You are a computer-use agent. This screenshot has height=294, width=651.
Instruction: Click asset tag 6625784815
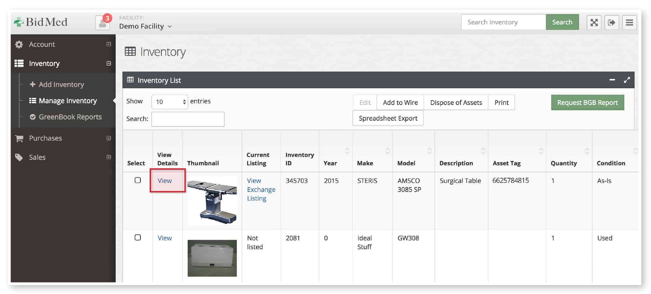[x=510, y=180]
